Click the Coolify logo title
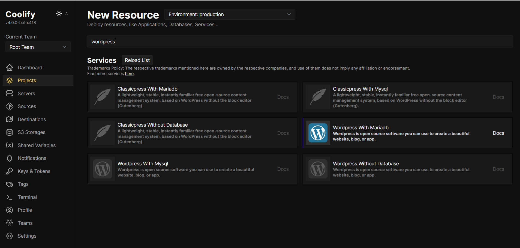Image resolution: width=520 pixels, height=248 pixels. (x=20, y=14)
